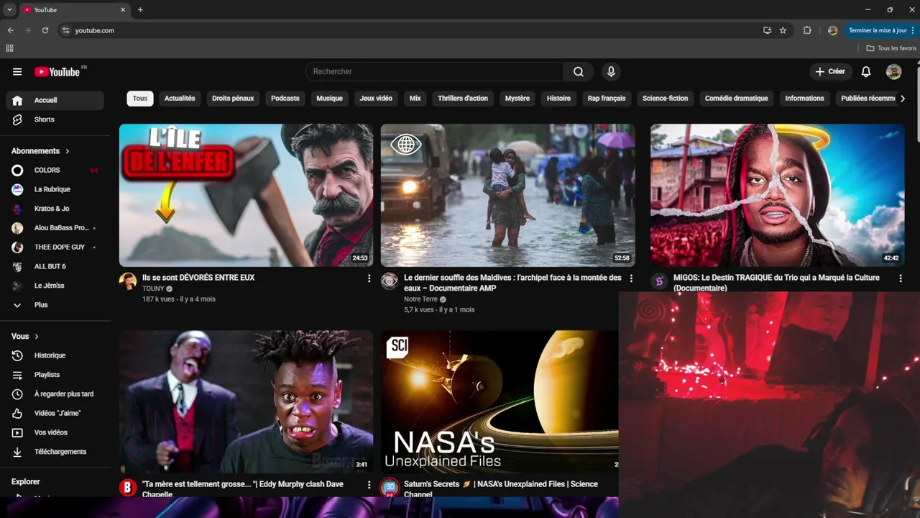The height and width of the screenshot is (518, 920).
Task: Open more options for Ils se sont DÉVORÉS video
Action: (x=369, y=278)
